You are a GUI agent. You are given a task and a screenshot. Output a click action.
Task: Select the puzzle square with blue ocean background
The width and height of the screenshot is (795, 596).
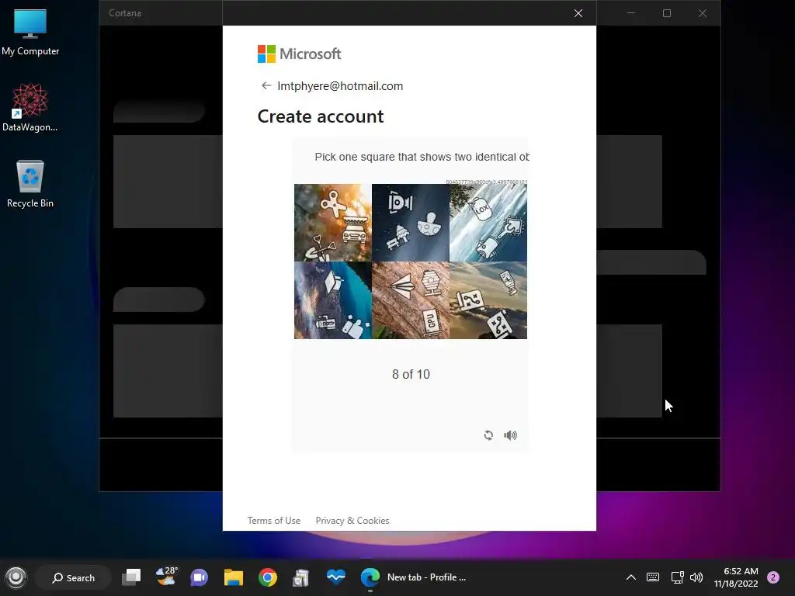333,300
